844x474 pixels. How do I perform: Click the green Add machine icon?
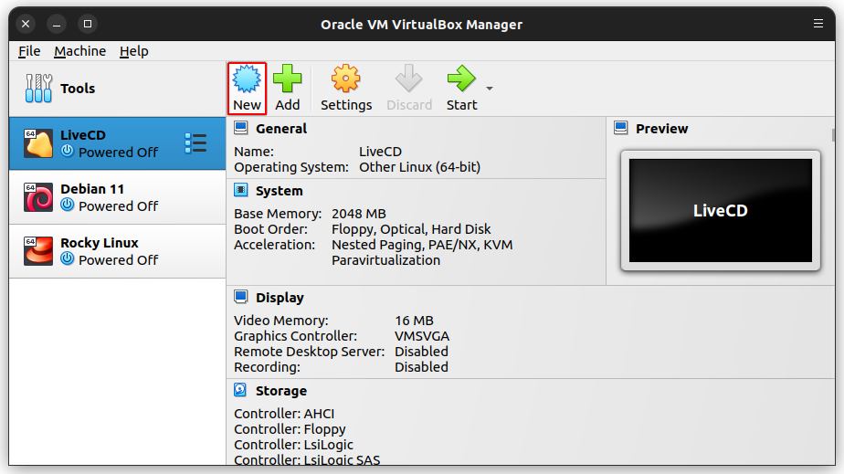288,79
